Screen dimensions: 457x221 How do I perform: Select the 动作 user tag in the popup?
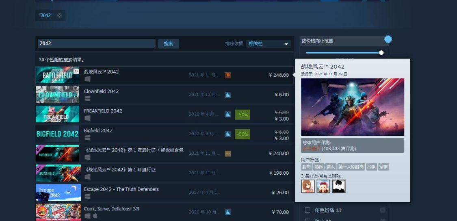[318, 167]
